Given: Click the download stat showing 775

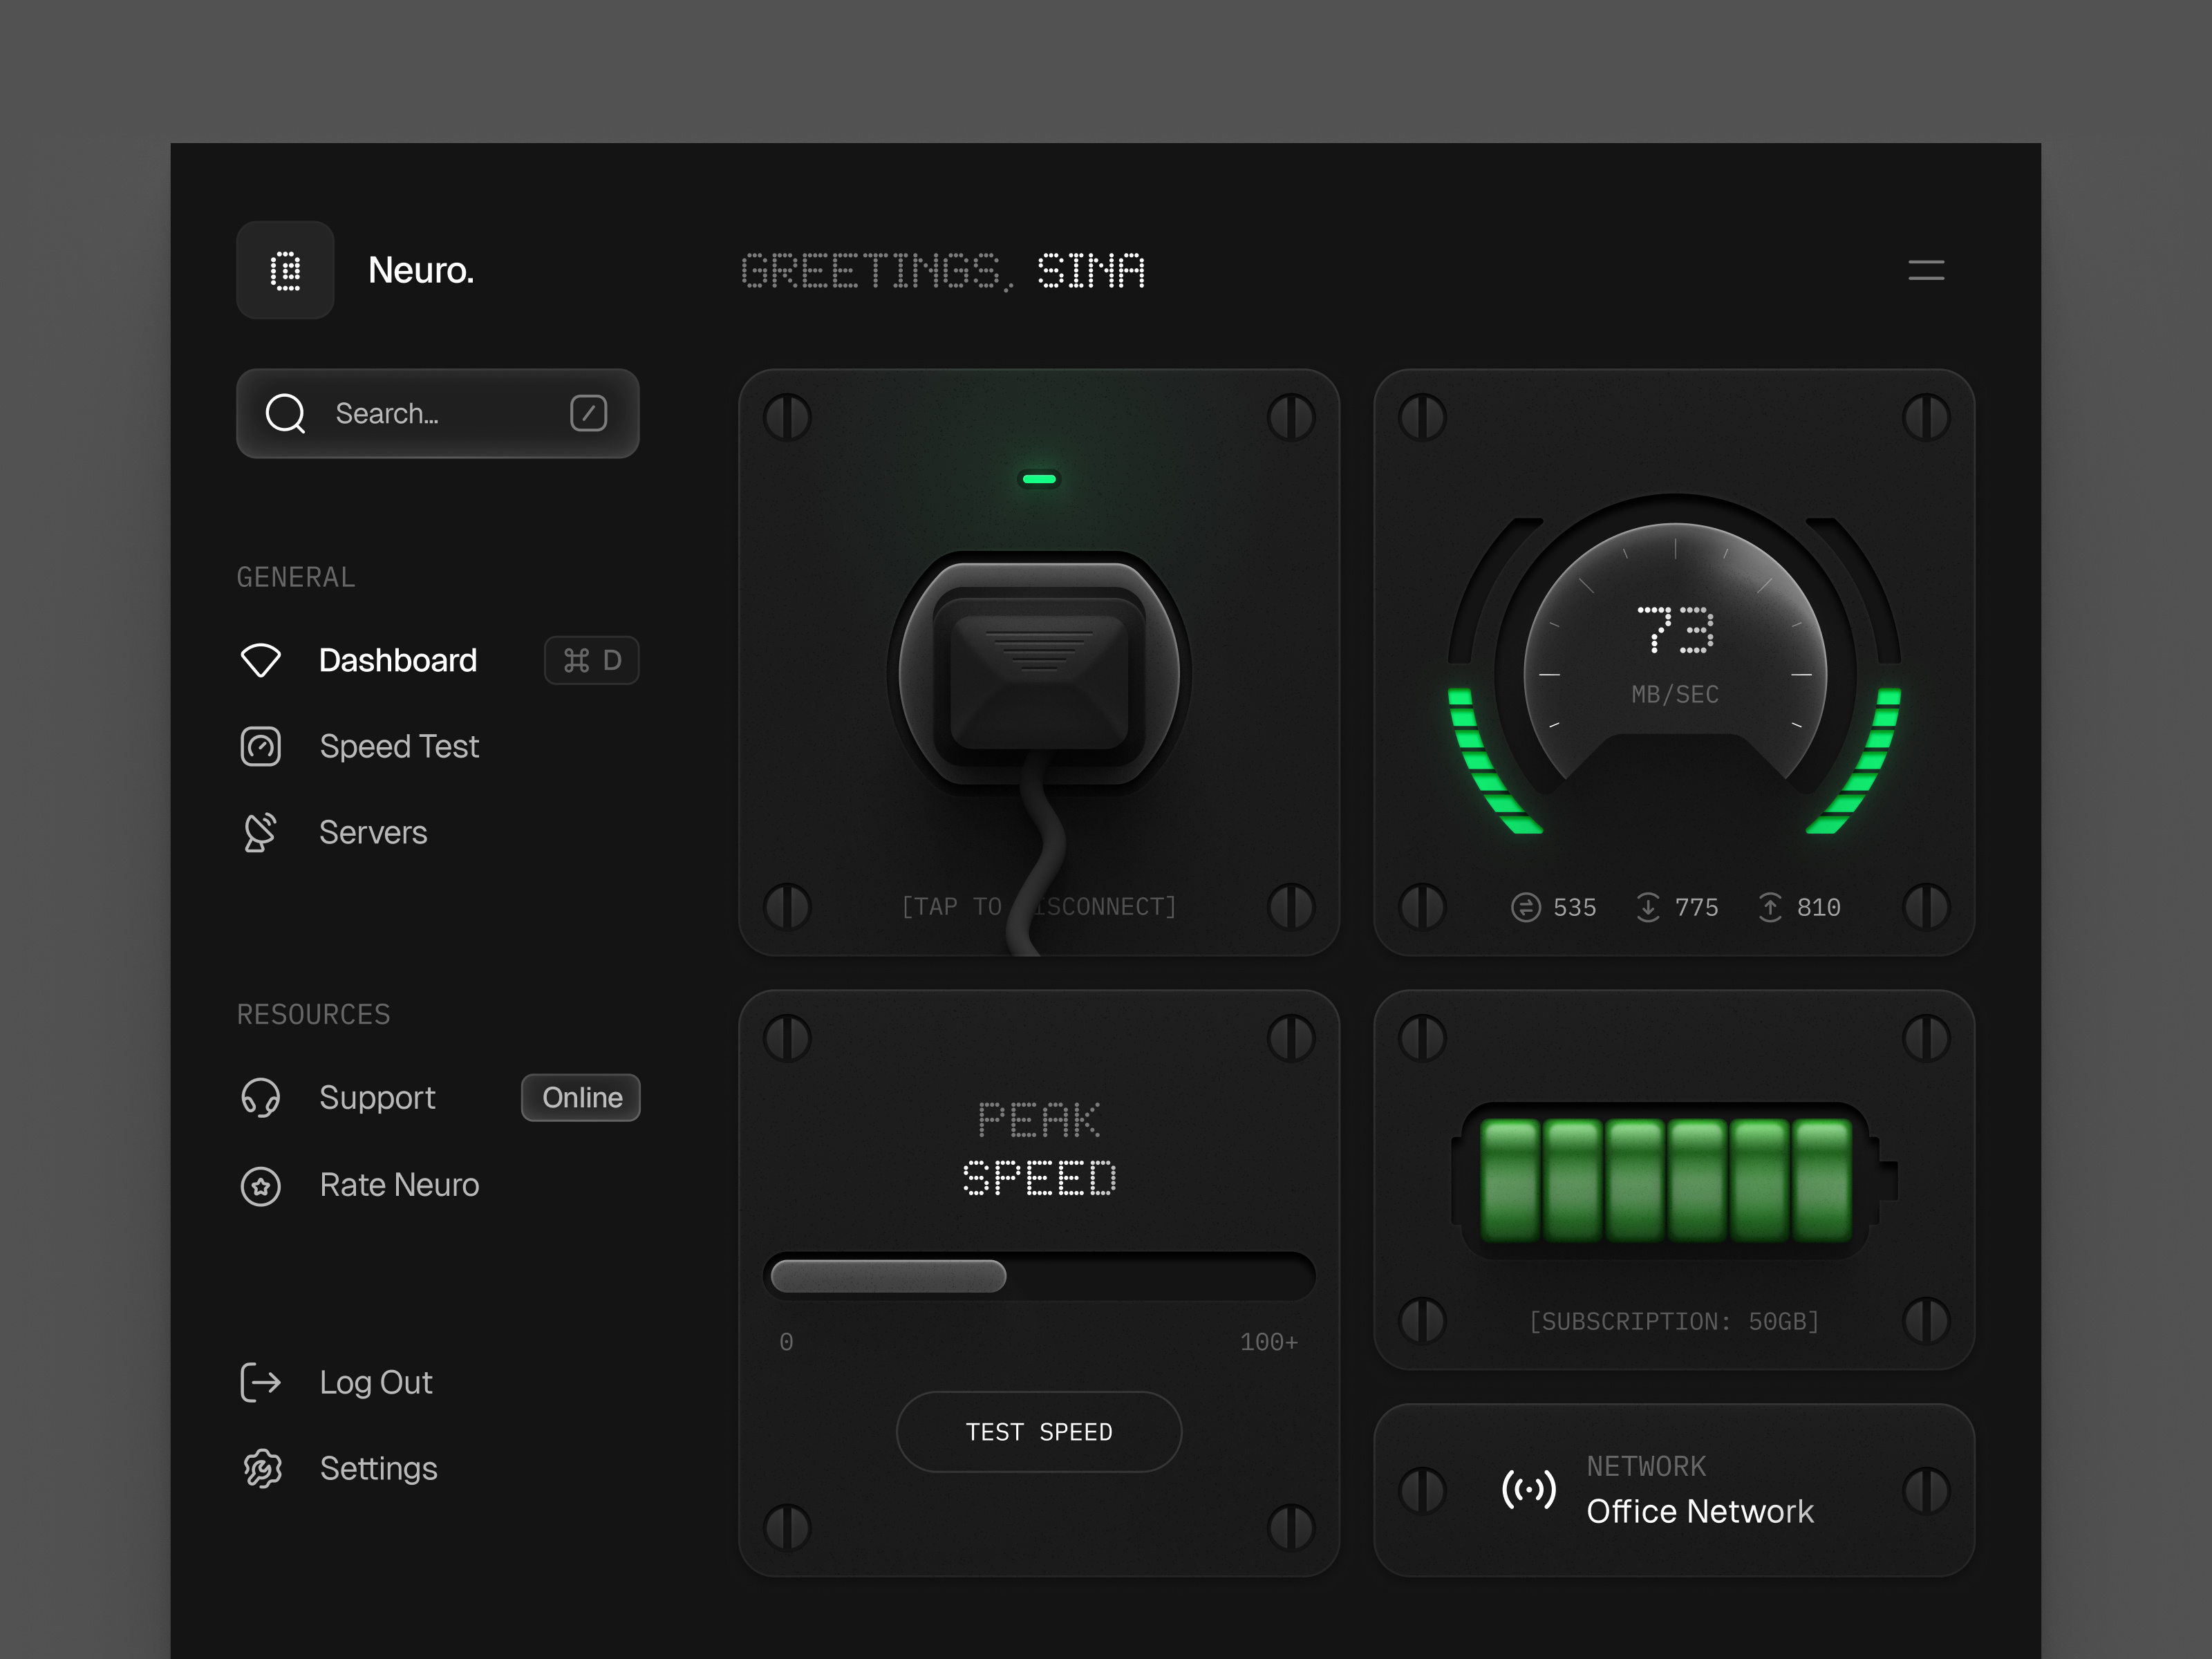Looking at the screenshot, I should pyautogui.click(x=1676, y=907).
